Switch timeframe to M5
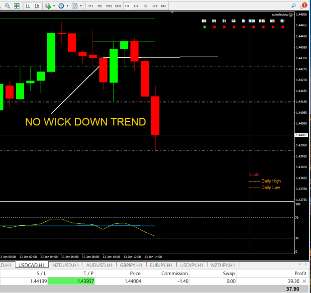Image resolution: width=311 pixels, height=293 pixels. [100, 6]
